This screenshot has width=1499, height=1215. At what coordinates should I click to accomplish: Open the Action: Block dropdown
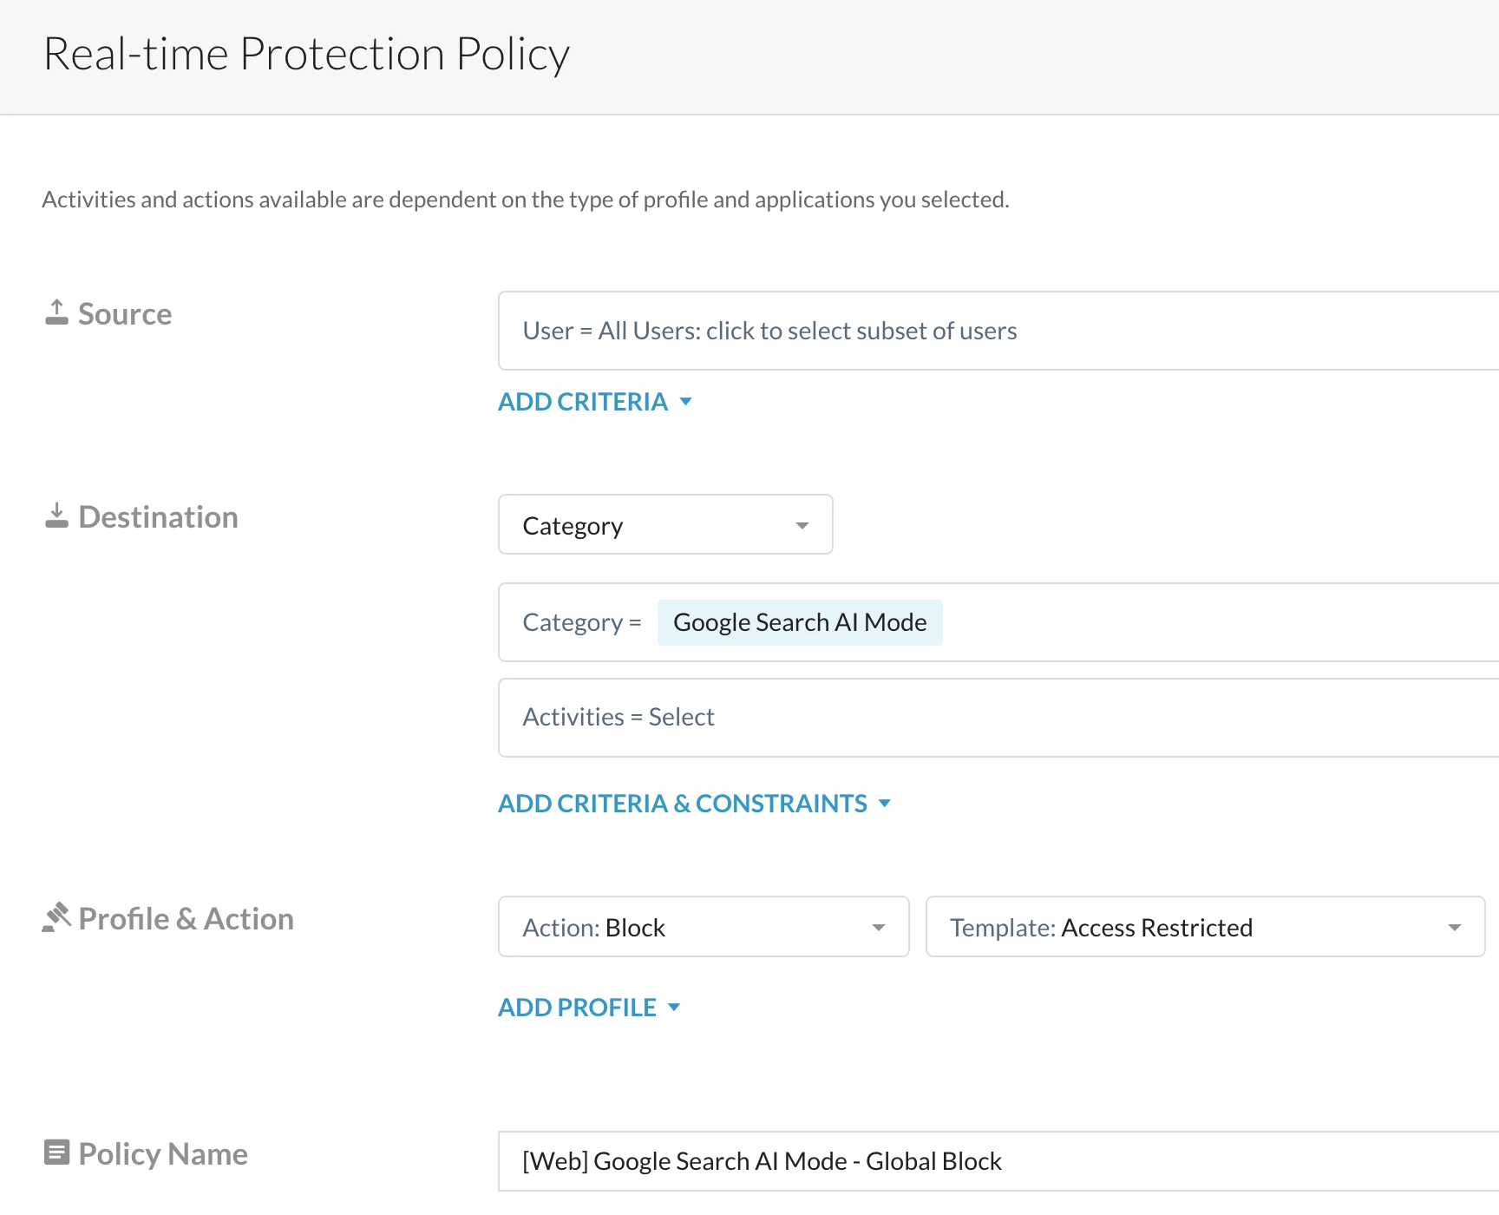click(703, 927)
